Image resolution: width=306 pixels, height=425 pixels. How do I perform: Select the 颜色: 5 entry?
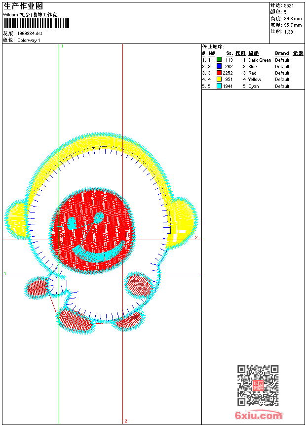click(278, 12)
